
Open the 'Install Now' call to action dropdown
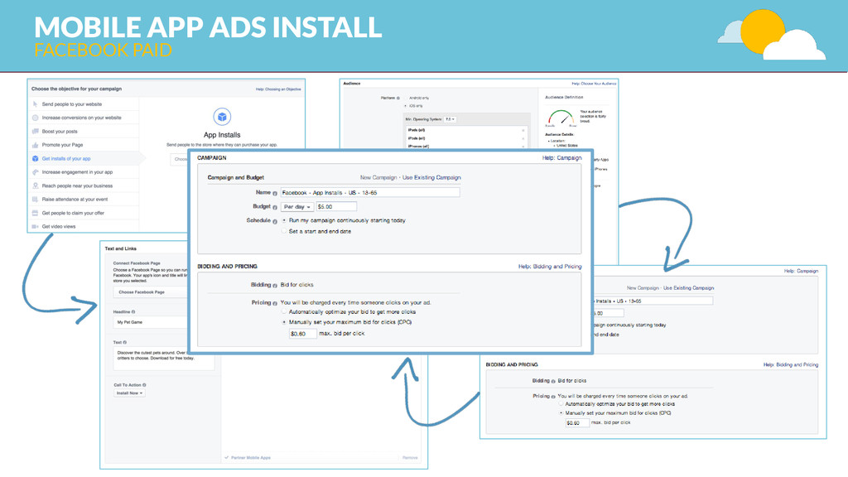point(129,393)
